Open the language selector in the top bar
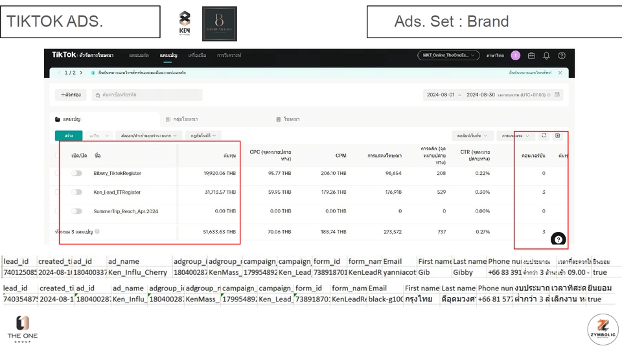 (495, 56)
